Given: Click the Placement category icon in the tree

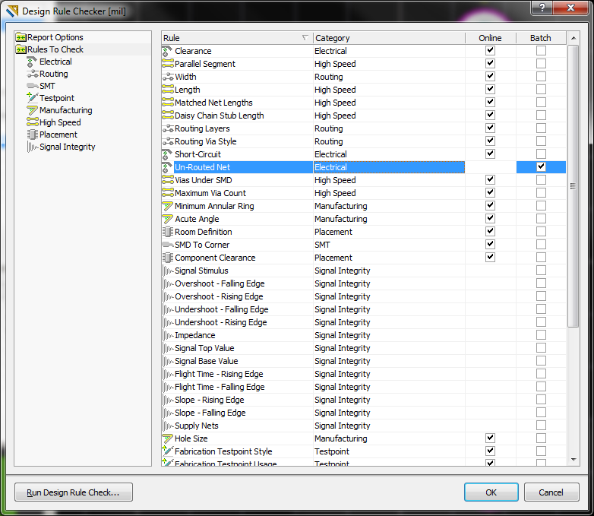Looking at the screenshot, I should point(32,135).
